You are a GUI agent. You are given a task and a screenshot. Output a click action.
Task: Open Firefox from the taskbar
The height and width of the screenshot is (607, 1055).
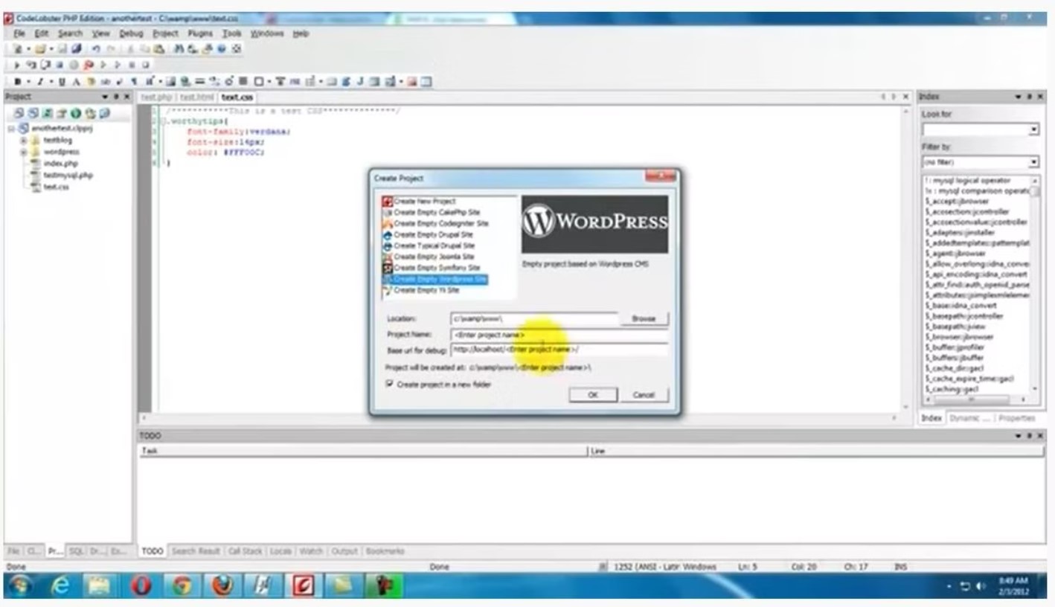click(x=222, y=586)
